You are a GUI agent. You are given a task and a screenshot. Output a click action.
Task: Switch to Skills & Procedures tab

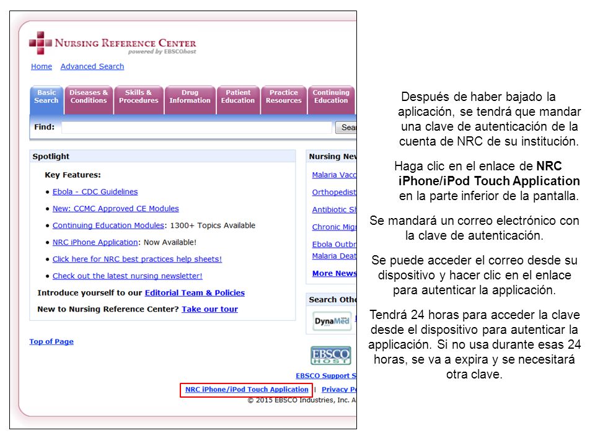[138, 100]
